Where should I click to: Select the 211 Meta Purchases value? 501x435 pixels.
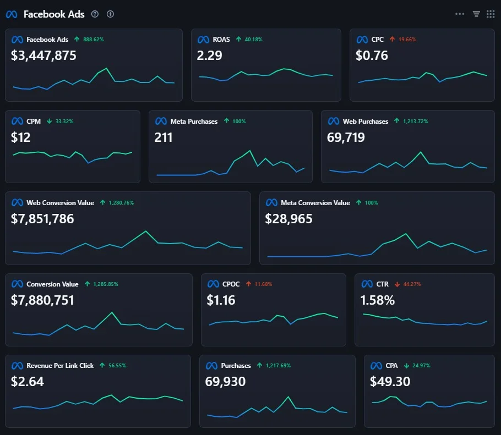click(164, 137)
